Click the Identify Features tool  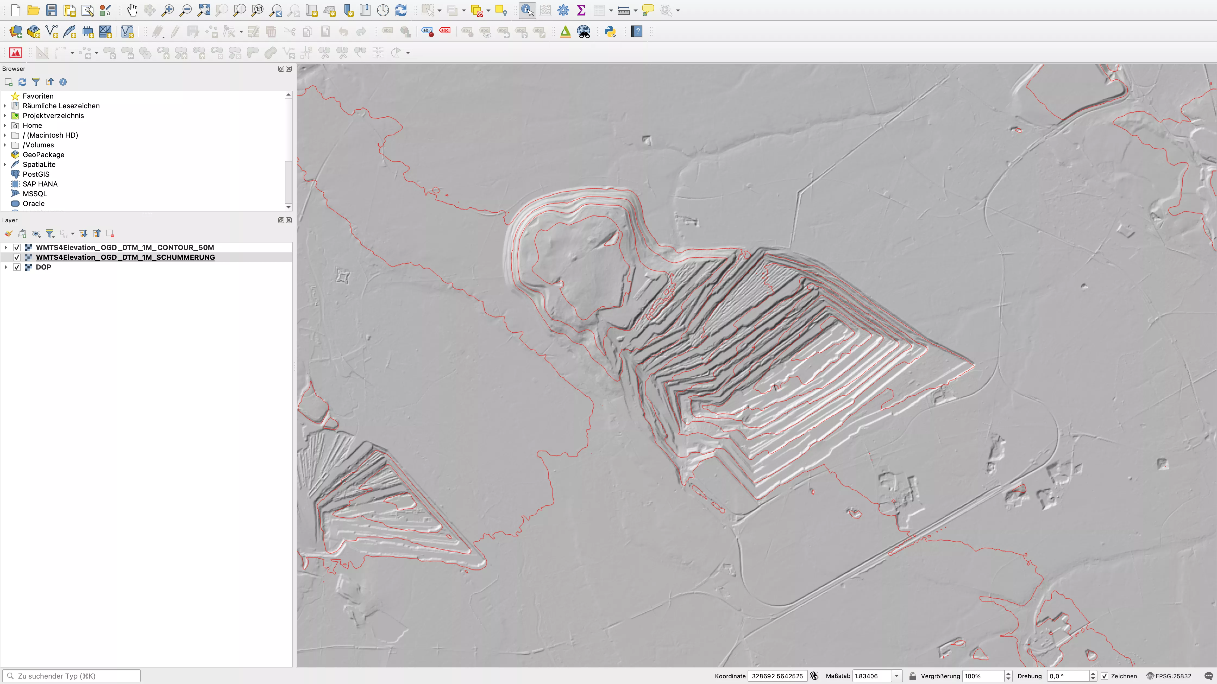pyautogui.click(x=527, y=10)
